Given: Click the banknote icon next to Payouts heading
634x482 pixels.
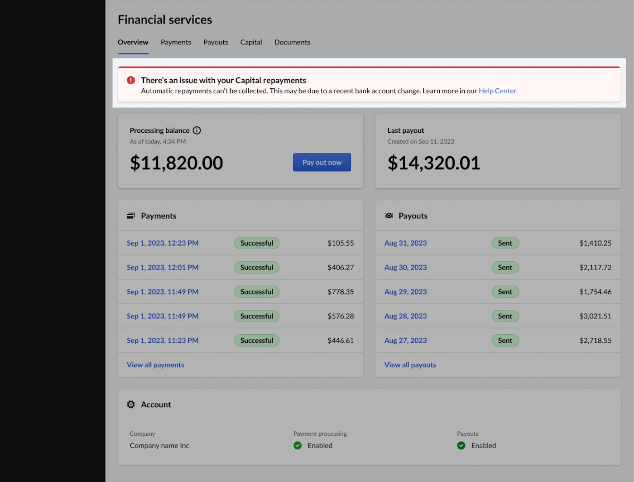Looking at the screenshot, I should point(389,216).
